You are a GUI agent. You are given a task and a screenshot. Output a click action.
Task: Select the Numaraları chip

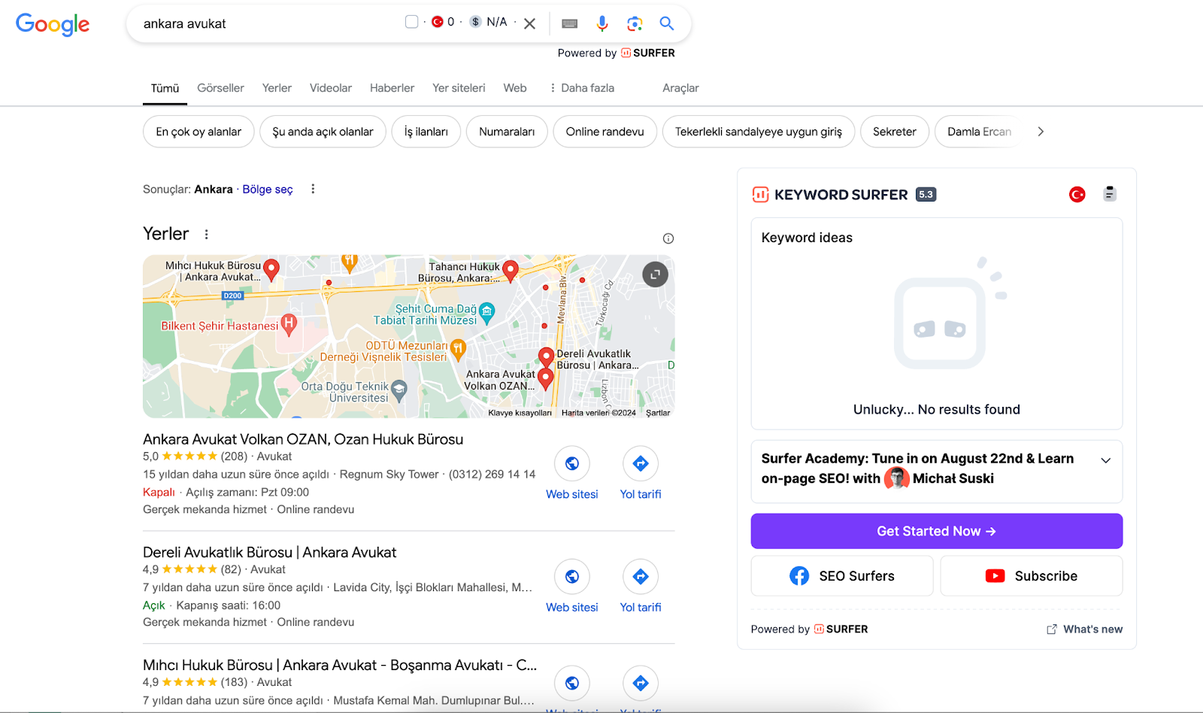point(507,132)
